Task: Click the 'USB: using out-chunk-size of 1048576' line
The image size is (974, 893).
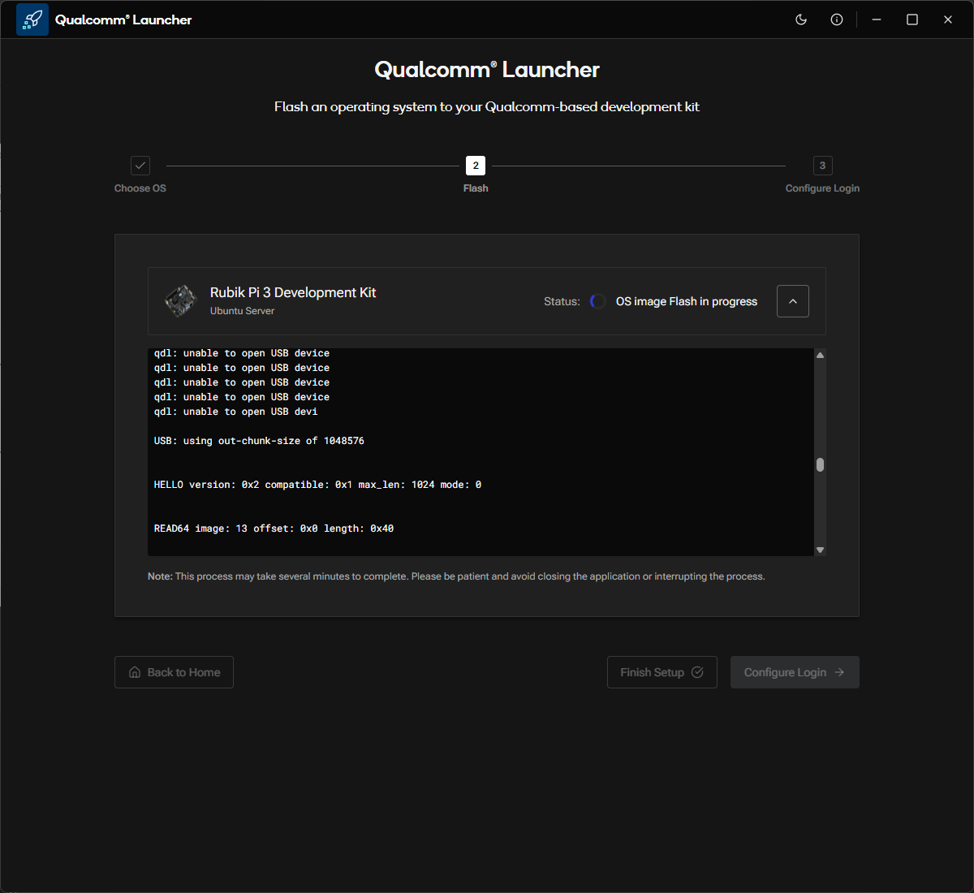Action: point(259,441)
